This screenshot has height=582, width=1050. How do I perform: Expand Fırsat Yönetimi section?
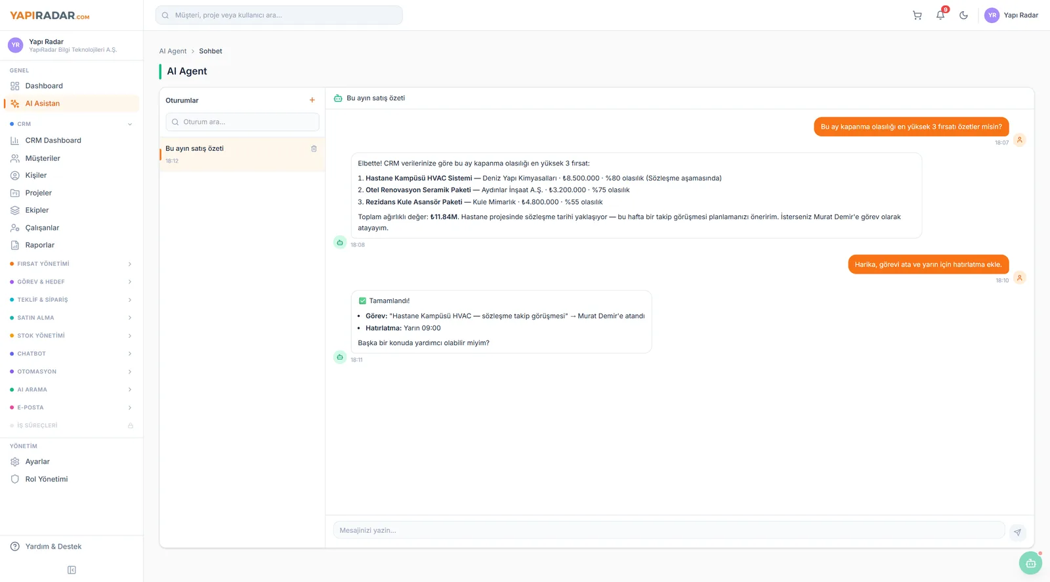(x=72, y=264)
